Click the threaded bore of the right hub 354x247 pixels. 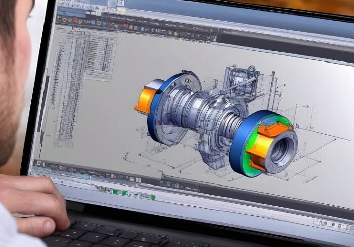[x=282, y=151]
